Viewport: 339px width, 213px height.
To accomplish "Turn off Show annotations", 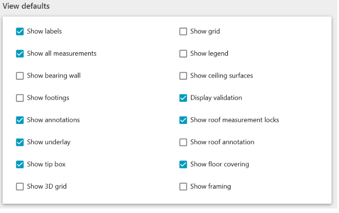I will [x=20, y=120].
